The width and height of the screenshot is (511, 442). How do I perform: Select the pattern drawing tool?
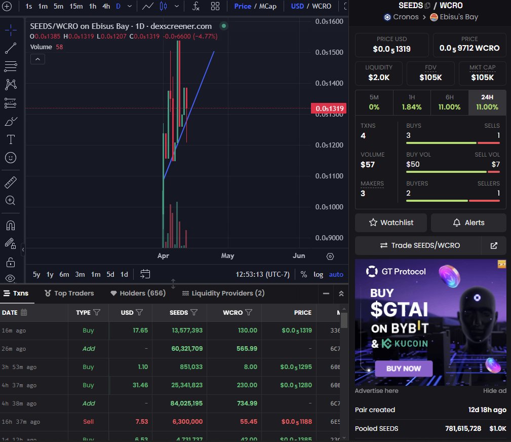pos(11,85)
